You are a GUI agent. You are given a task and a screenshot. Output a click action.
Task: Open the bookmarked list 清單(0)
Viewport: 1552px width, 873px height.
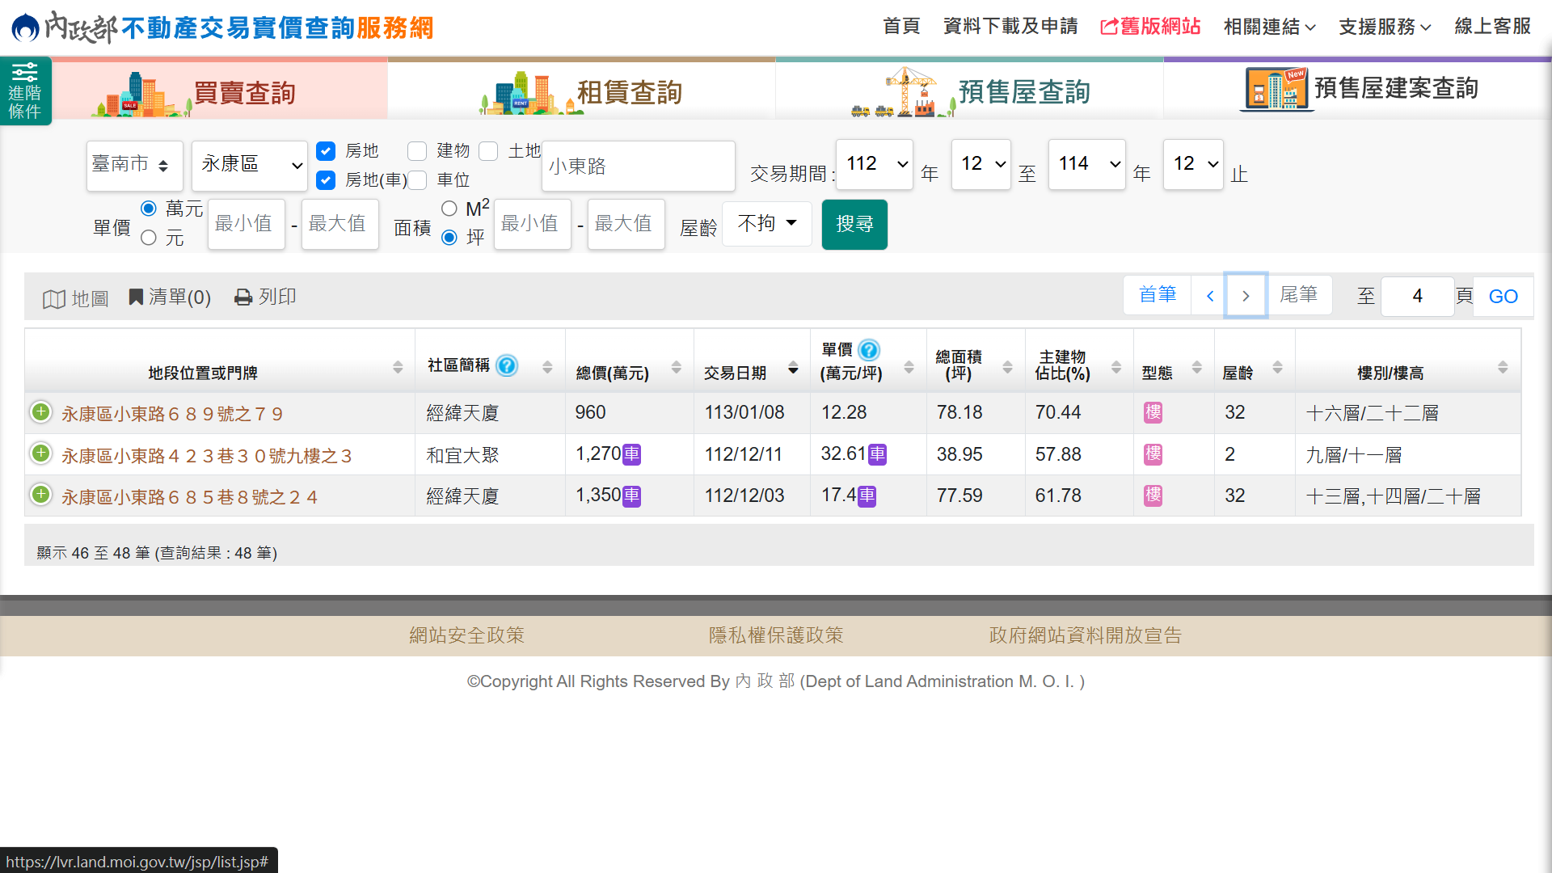tap(170, 297)
